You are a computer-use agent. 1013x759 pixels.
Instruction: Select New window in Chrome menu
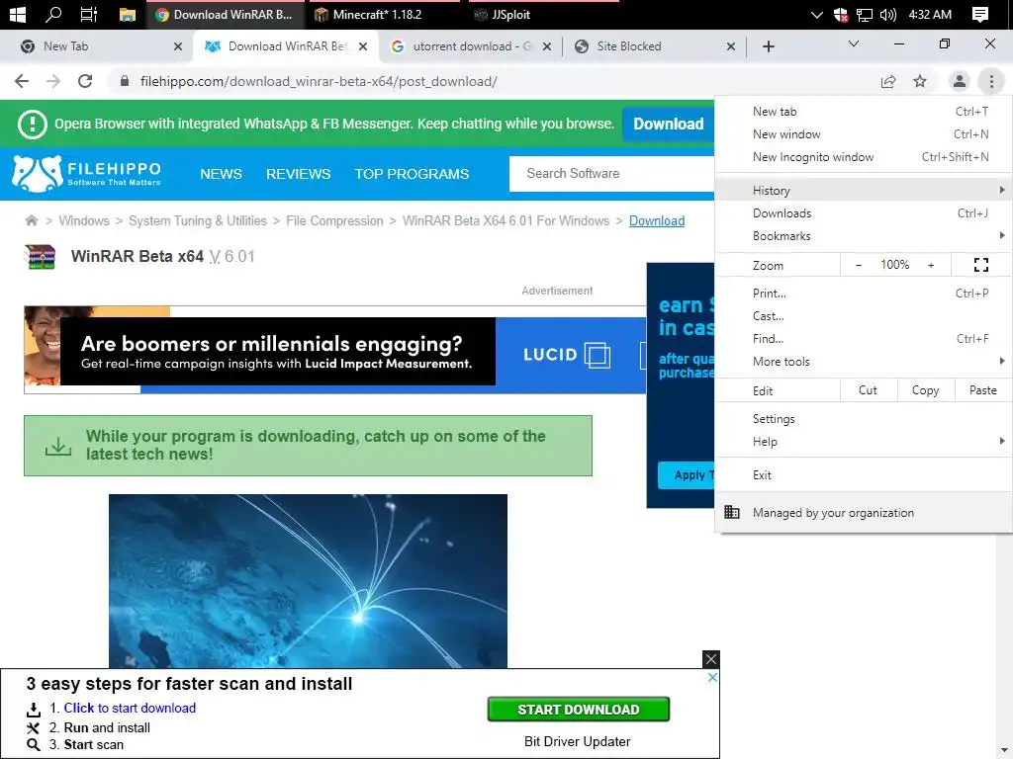(864, 134)
